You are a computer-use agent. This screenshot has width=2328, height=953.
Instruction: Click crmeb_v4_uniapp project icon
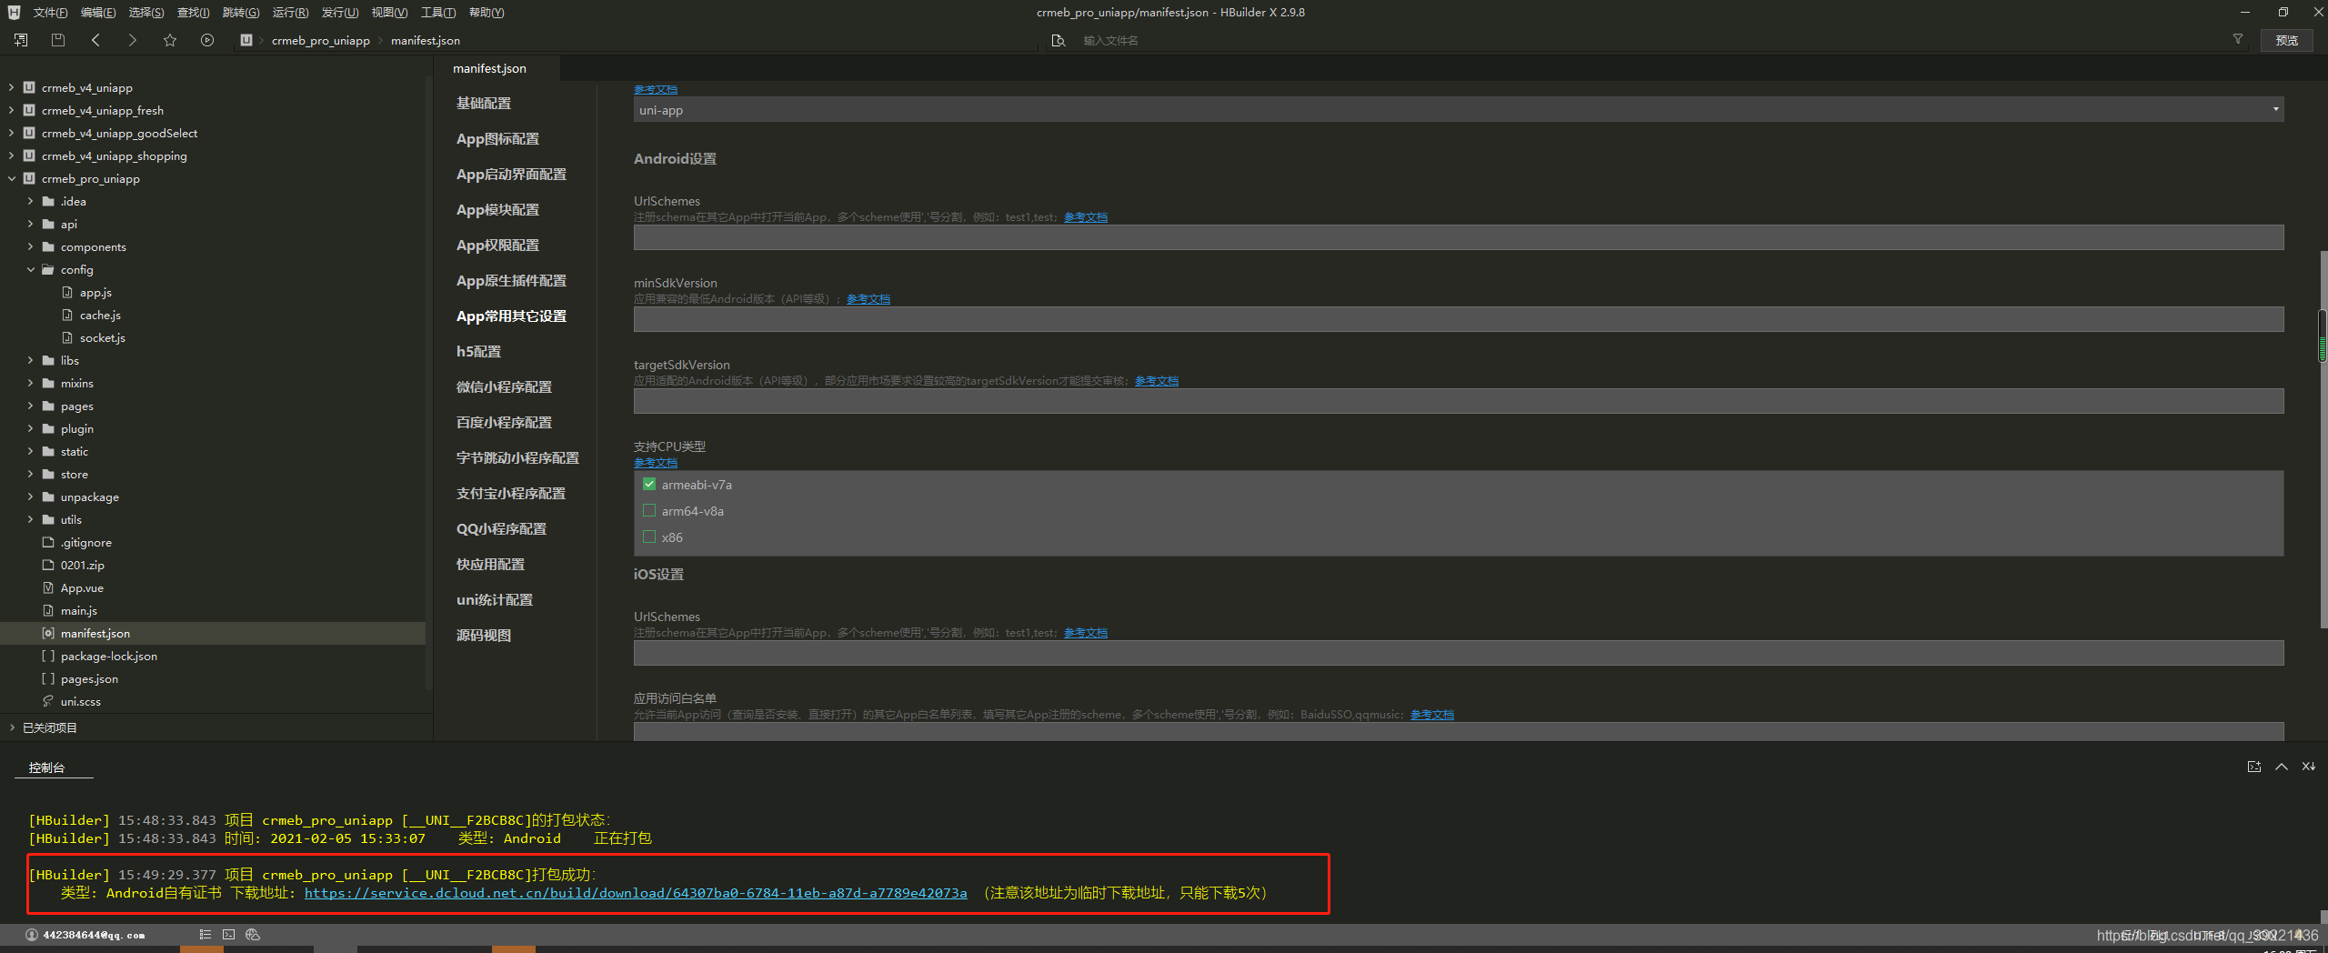pos(29,87)
